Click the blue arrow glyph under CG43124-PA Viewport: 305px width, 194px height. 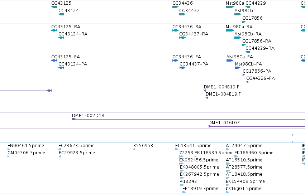61,68
